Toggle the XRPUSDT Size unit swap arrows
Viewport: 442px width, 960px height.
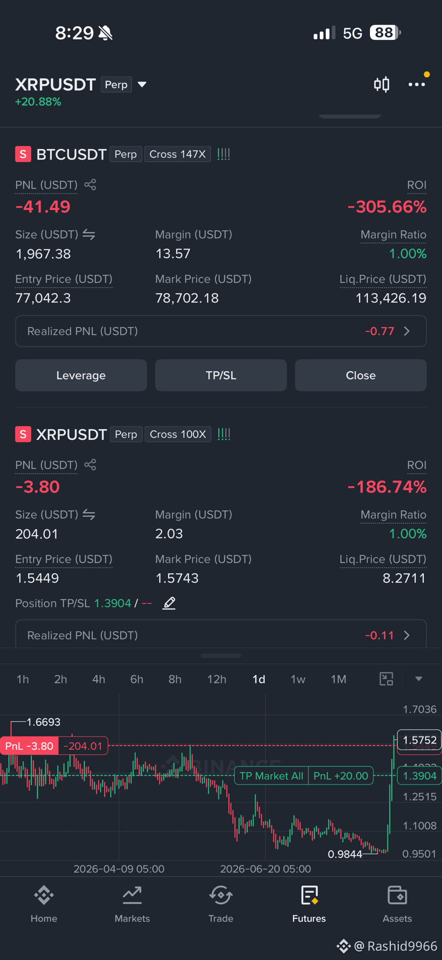pos(89,515)
